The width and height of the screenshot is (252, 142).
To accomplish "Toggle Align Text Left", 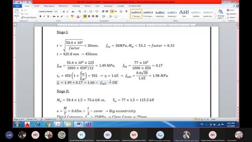I will coord(85,16).
